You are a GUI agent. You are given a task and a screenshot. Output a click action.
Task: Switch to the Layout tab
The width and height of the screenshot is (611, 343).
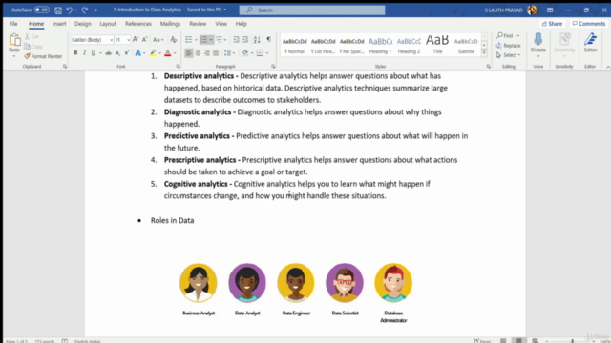108,24
